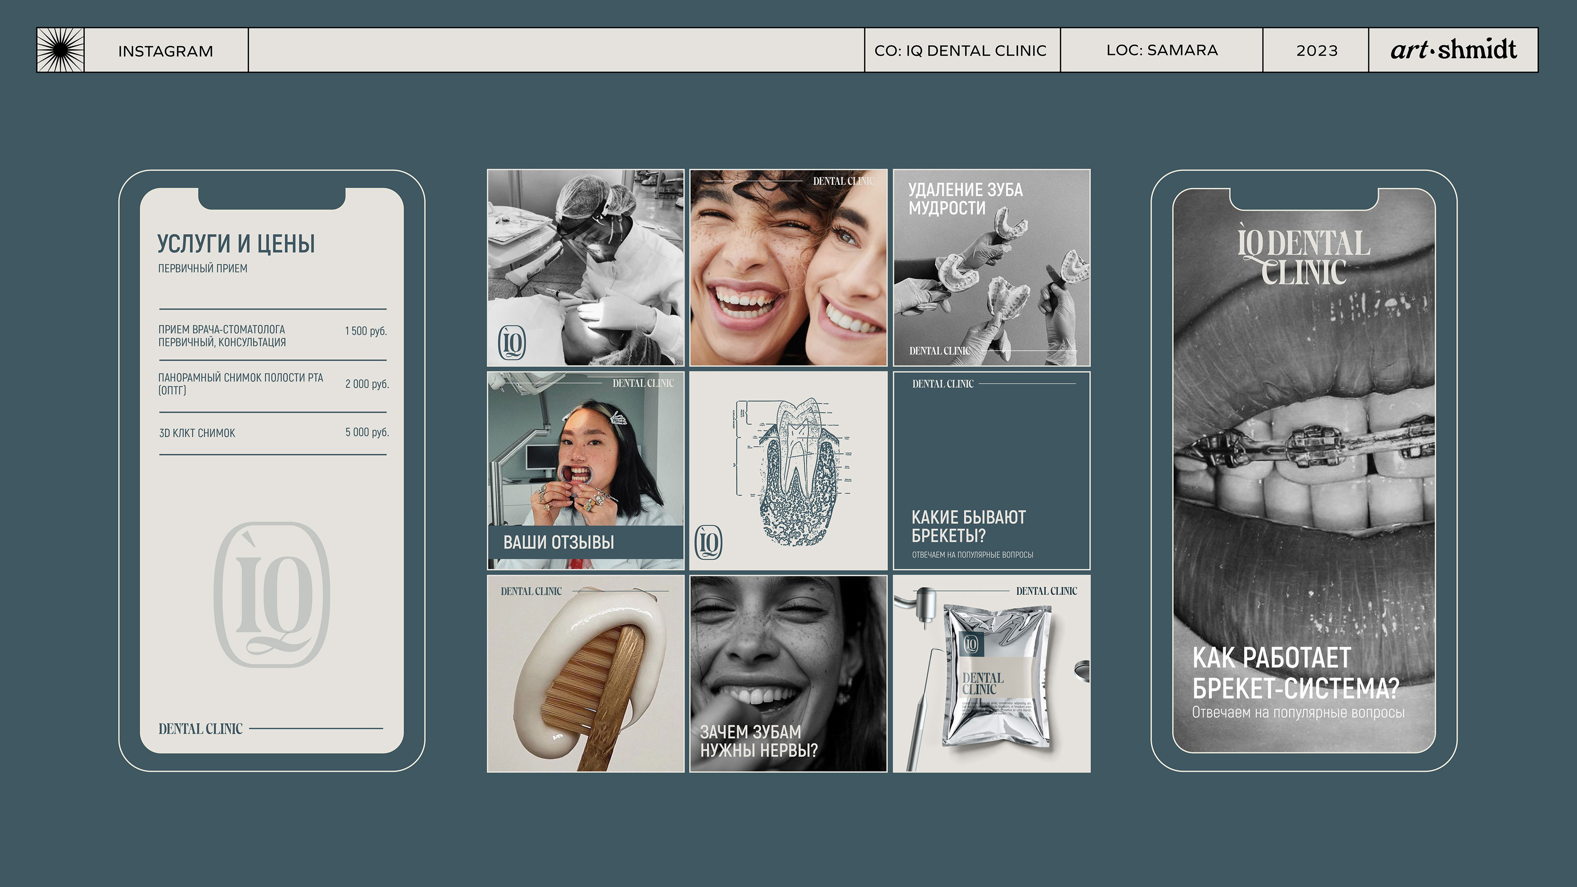Select the INSTAGRAM header tab
Viewport: 1577px width, 887px height.
(x=166, y=51)
